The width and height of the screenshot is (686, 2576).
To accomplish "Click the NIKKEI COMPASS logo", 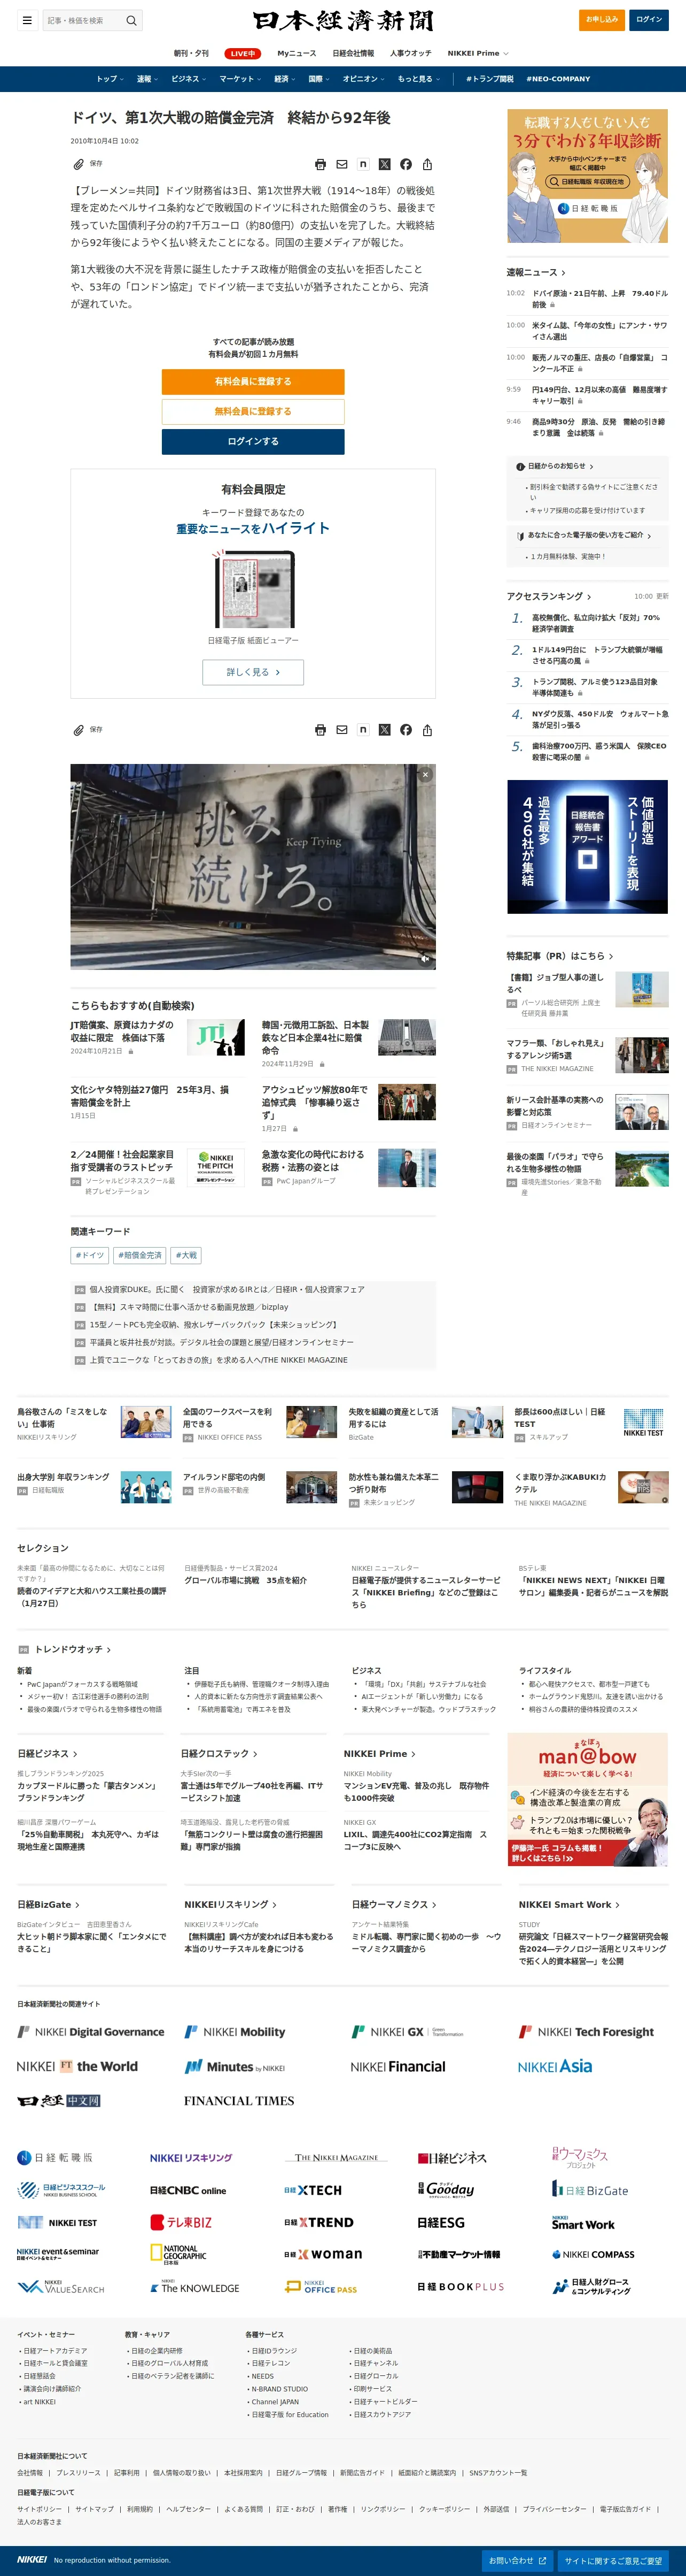I will (593, 2254).
